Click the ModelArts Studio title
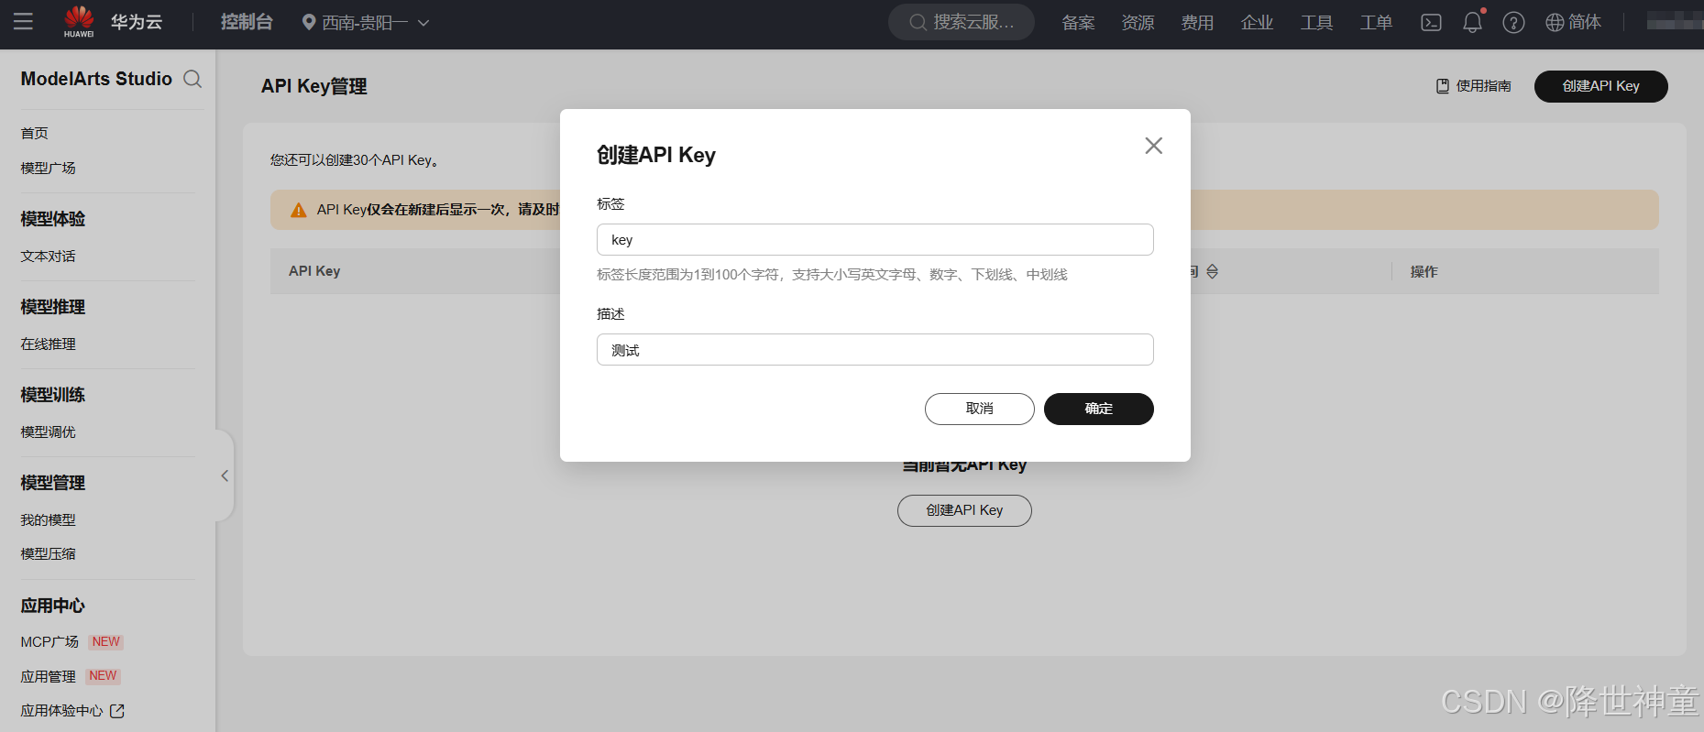This screenshot has height=732, width=1704. point(96,79)
